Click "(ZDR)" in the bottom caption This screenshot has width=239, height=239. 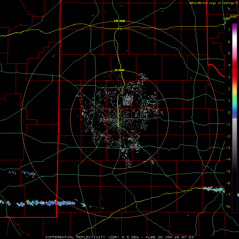[113, 237]
